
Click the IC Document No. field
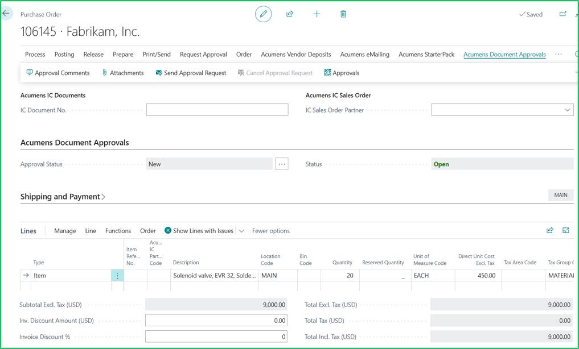(x=217, y=110)
